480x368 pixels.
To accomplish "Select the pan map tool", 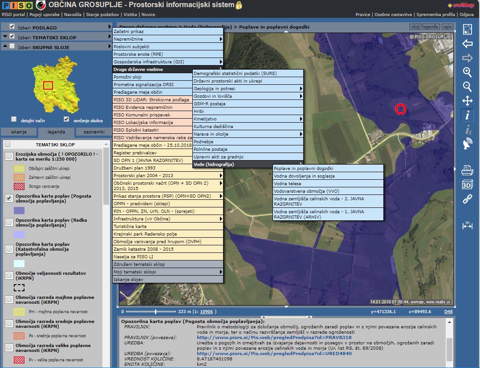I will (467, 101).
